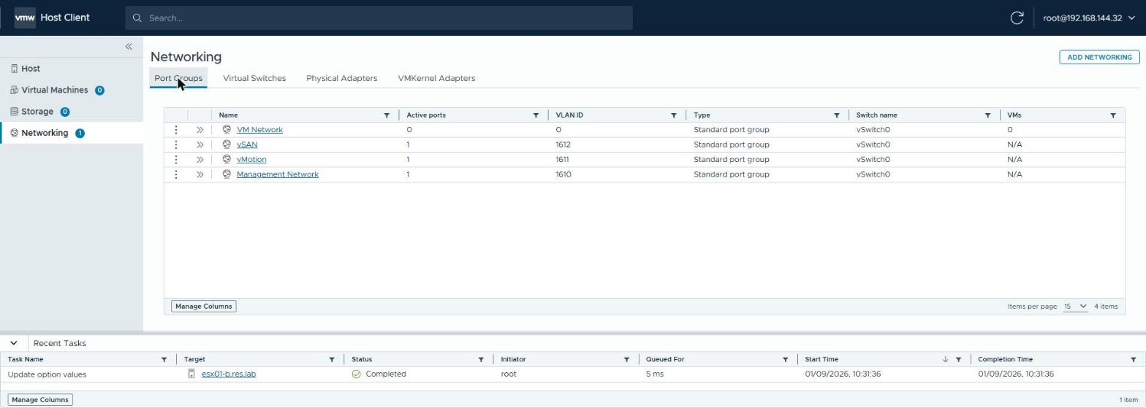Switch to Port Groups tab
The height and width of the screenshot is (408, 1146).
[178, 78]
